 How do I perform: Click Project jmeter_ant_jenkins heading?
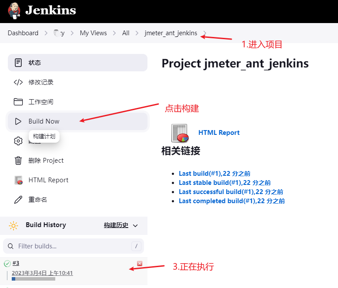235,64
